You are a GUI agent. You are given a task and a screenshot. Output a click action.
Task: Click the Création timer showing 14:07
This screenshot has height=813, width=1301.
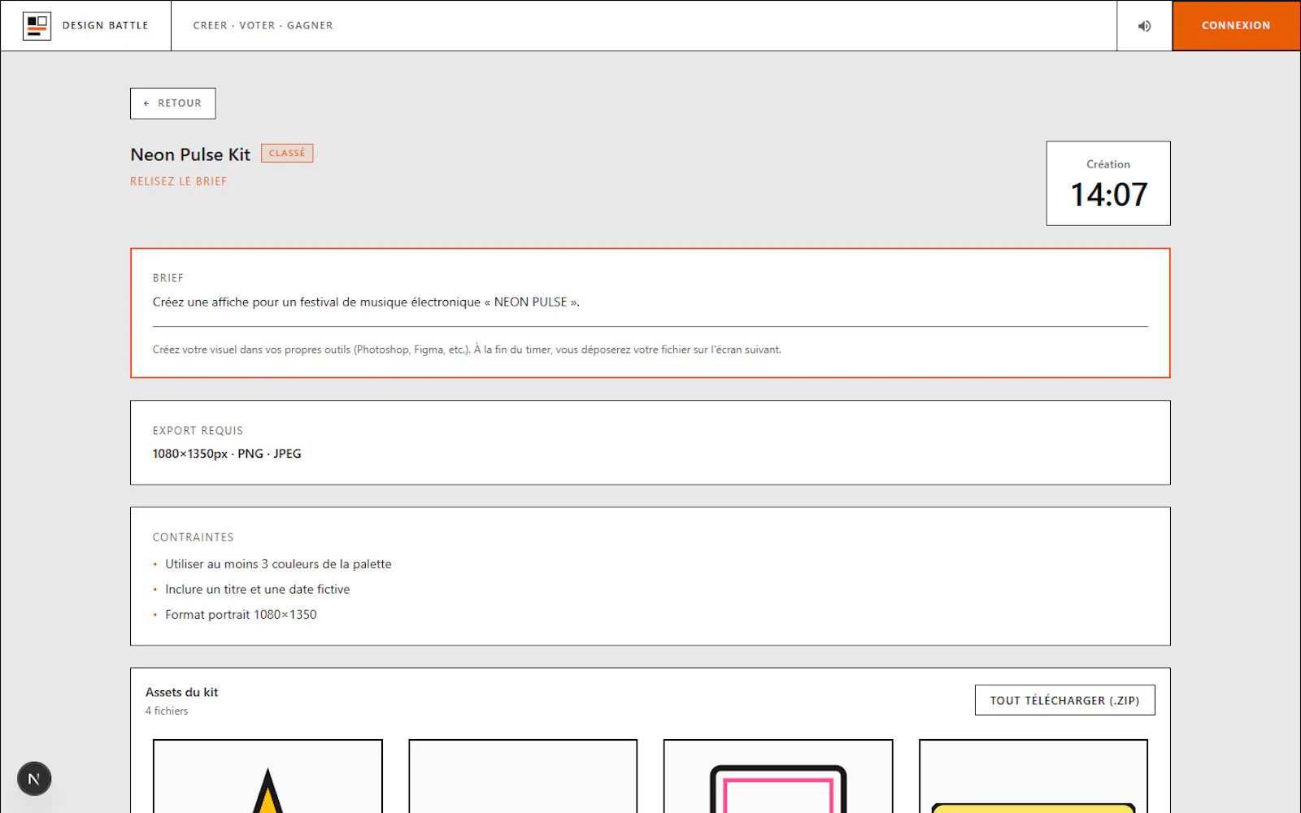tap(1108, 184)
